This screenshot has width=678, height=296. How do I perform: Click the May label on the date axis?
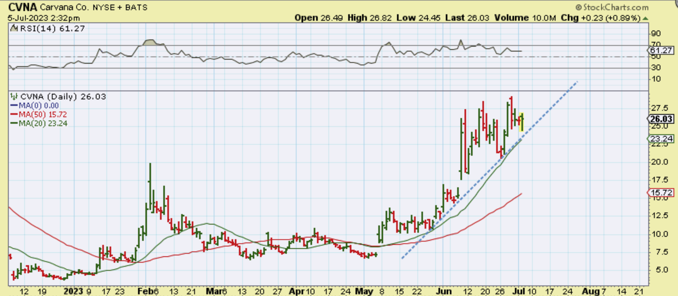[365, 291]
